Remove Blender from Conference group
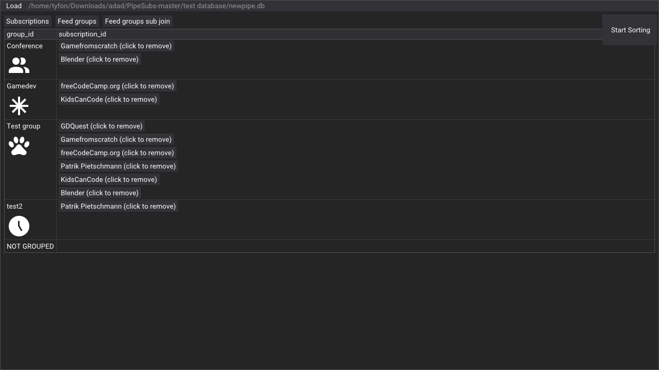The image size is (659, 370). 99,59
